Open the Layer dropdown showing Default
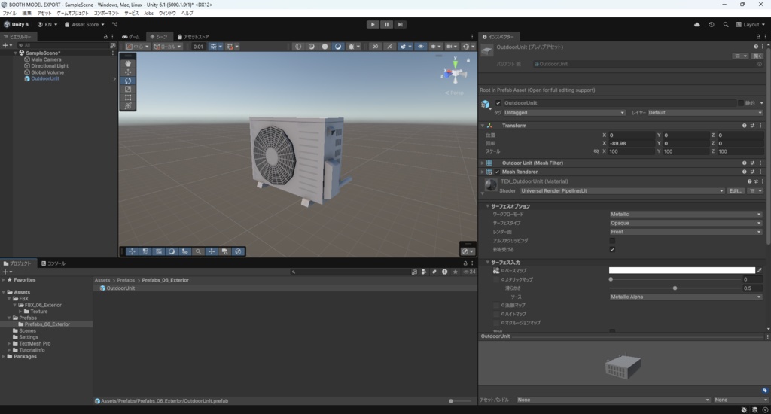 (x=705, y=113)
